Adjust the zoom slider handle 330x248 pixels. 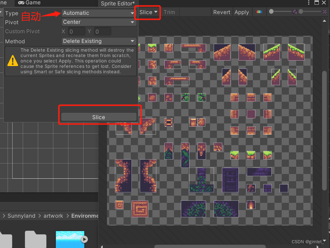pos(271,12)
